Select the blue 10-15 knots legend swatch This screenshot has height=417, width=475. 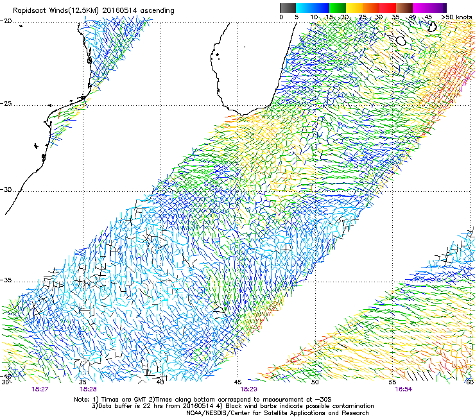pyautogui.click(x=321, y=8)
